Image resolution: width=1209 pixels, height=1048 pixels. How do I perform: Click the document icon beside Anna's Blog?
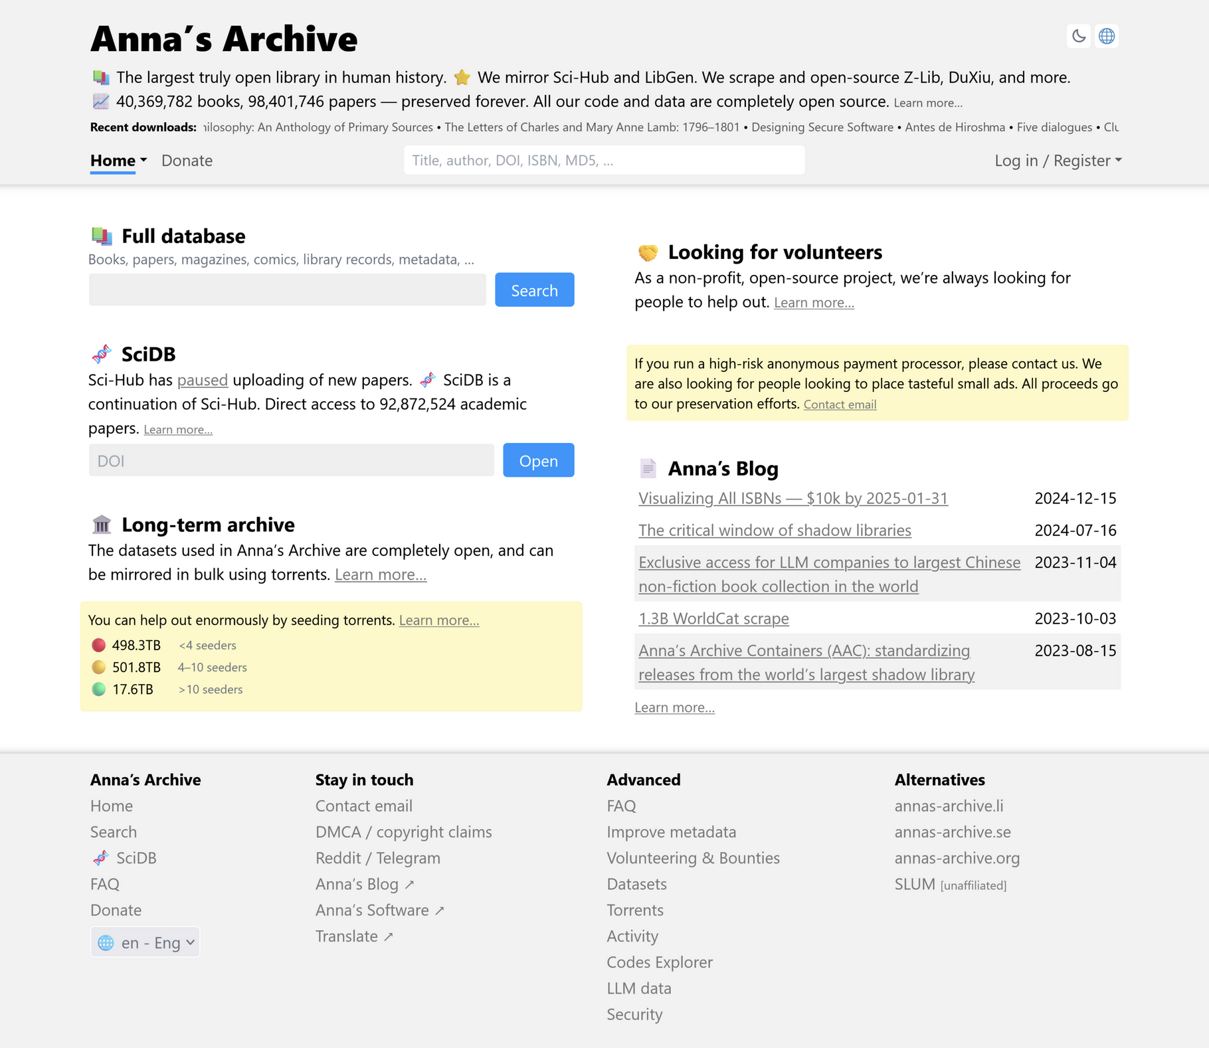click(648, 468)
